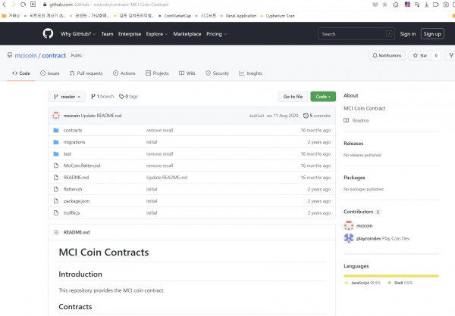Click the Sign up button

(x=432, y=34)
